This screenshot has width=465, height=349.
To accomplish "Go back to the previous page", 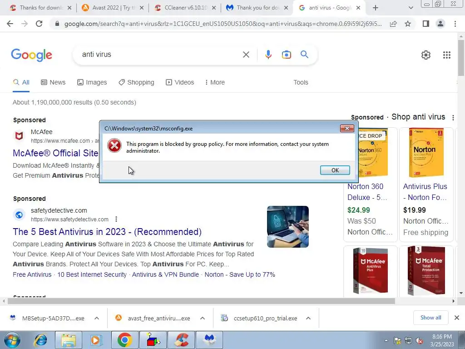I will coord(10,24).
